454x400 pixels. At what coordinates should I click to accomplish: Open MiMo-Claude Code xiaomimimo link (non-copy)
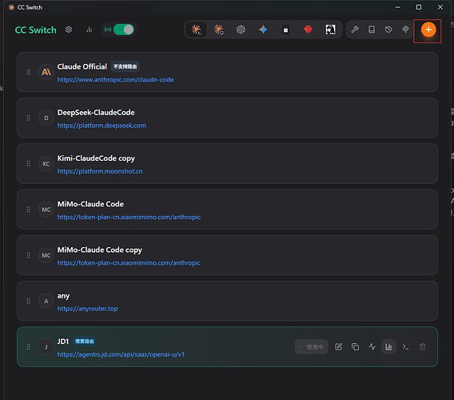129,217
